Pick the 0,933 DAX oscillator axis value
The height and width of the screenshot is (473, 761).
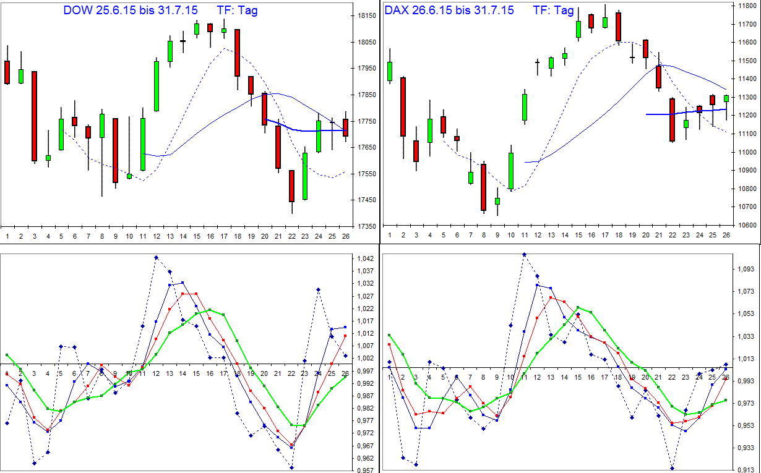click(747, 448)
